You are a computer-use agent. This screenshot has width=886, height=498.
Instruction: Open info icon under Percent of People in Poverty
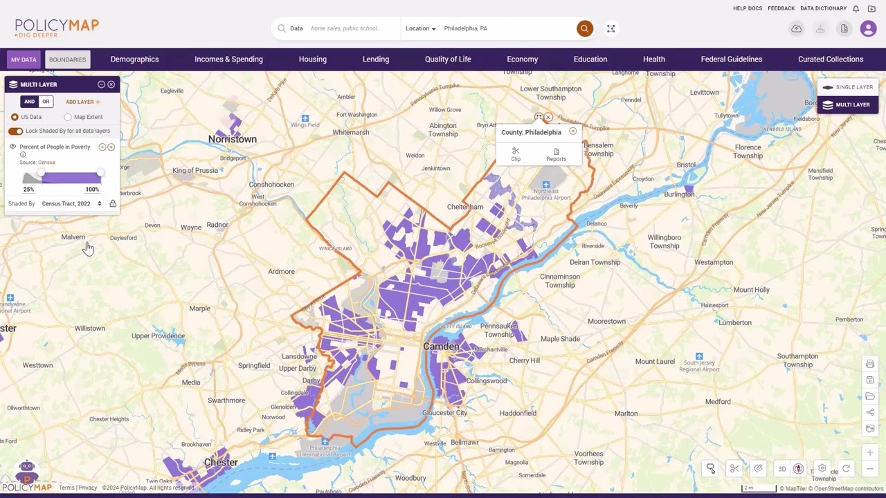click(23, 154)
